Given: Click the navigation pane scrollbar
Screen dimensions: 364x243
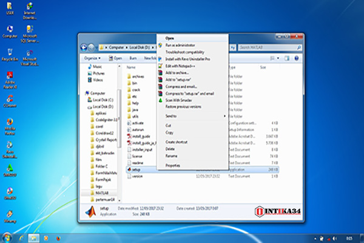Looking at the screenshot, I should 120,118.
